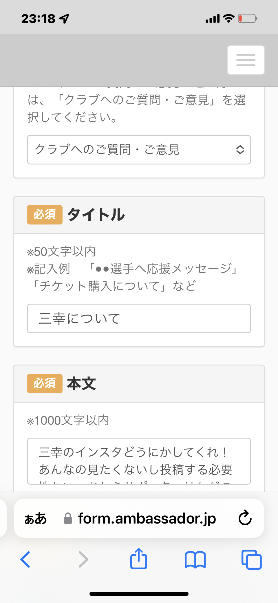Tap the form.ambassador.jp address bar
The width and height of the screenshot is (278, 603).
point(147,518)
